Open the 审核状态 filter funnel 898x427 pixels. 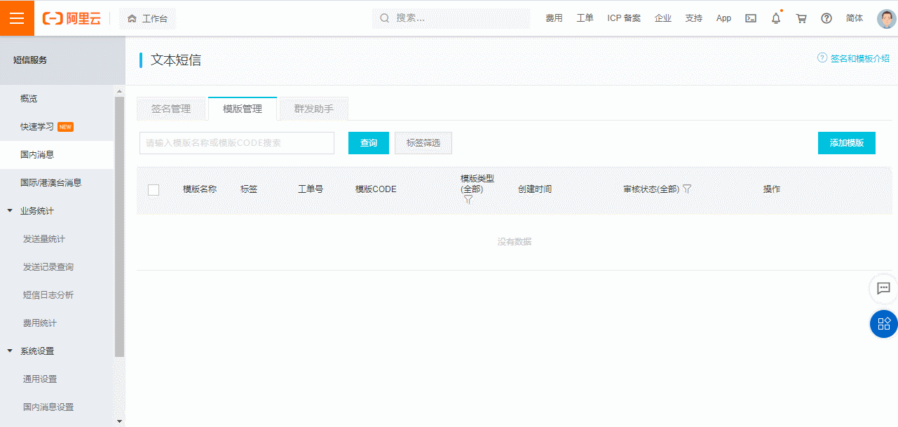pos(687,188)
